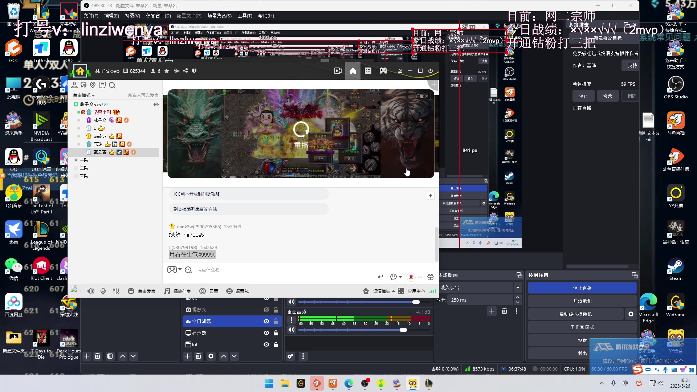The height and width of the screenshot is (392, 697).
Task: Add a scene transition with plus icon
Action: (492, 311)
